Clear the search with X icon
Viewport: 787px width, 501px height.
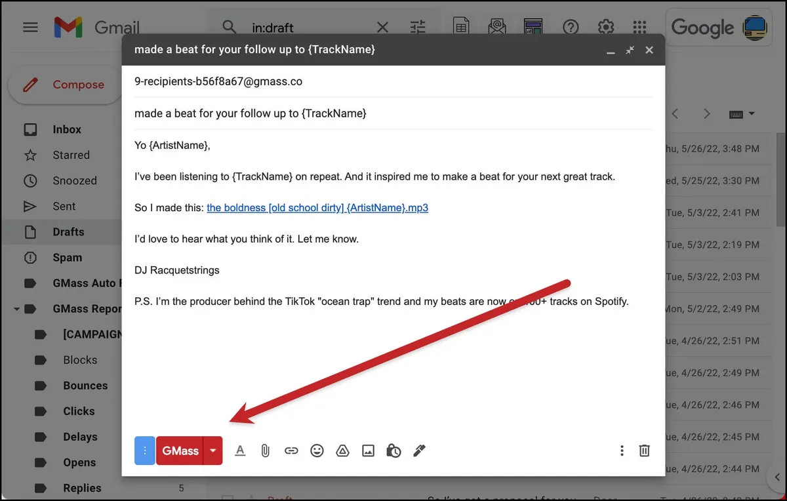[x=382, y=28]
